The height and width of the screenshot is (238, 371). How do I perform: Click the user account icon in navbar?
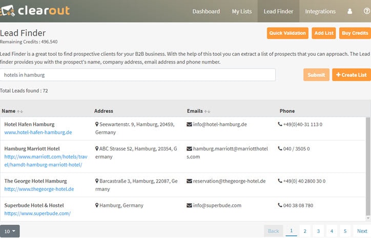tap(350, 11)
